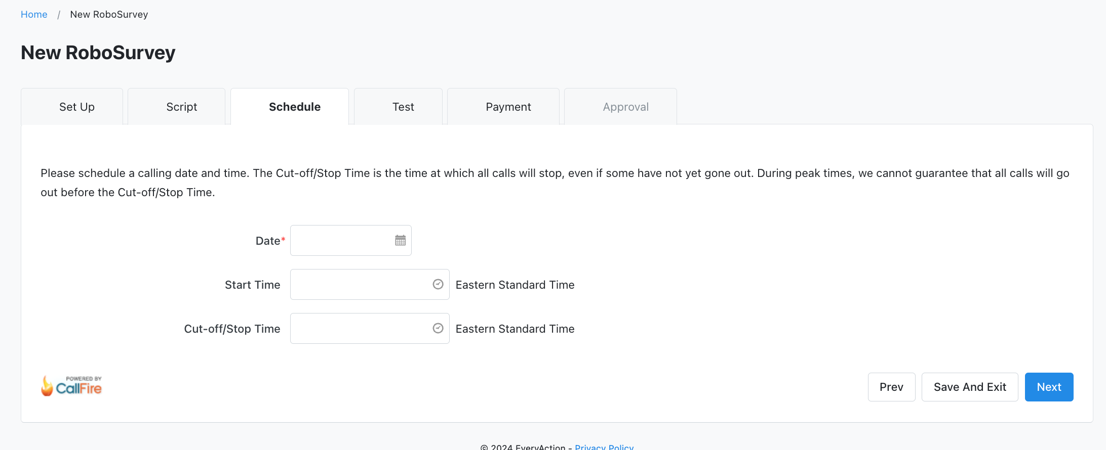This screenshot has height=450, width=1106.
Task: Click the "Cut-off/Stop Time" field label
Action: point(232,329)
